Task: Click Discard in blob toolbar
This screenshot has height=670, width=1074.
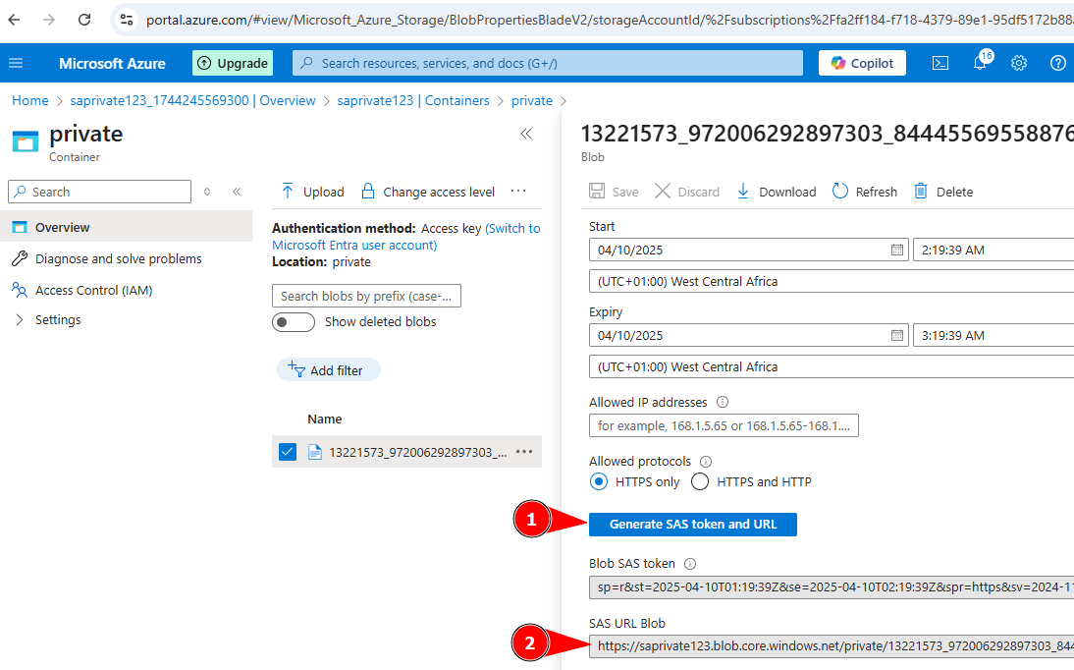Action: coord(686,192)
